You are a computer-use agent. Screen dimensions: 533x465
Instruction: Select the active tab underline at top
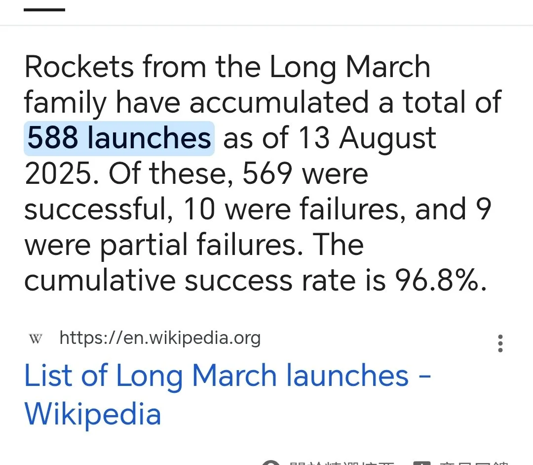(x=44, y=9)
